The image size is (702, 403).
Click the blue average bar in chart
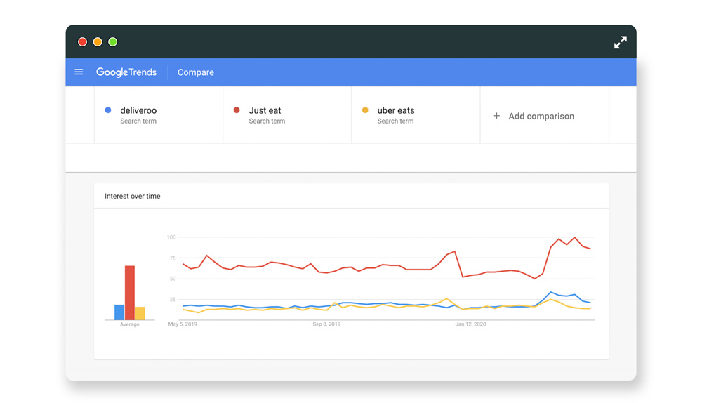coord(119,312)
